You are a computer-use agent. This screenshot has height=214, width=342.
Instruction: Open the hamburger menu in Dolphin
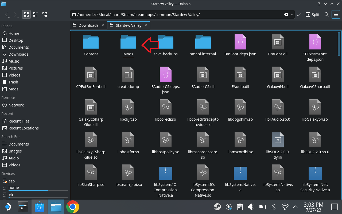point(336,14)
